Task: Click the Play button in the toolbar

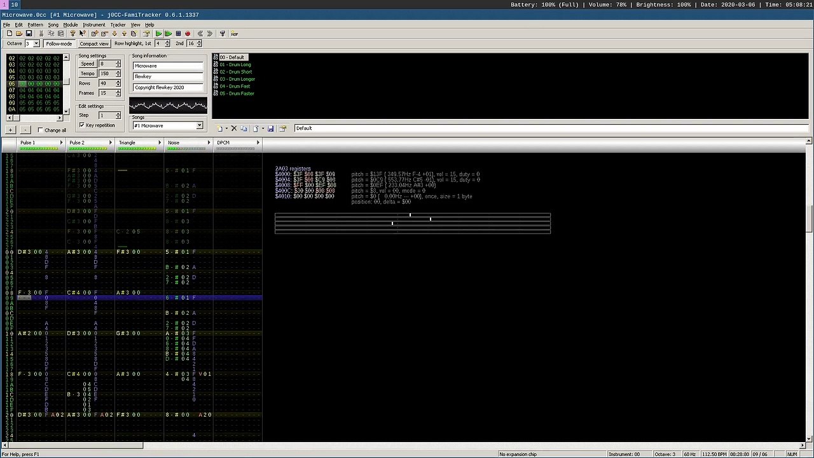Action: click(158, 34)
